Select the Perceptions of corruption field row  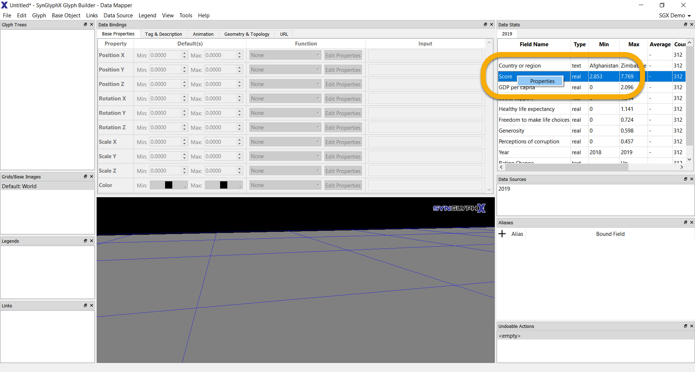pos(592,142)
